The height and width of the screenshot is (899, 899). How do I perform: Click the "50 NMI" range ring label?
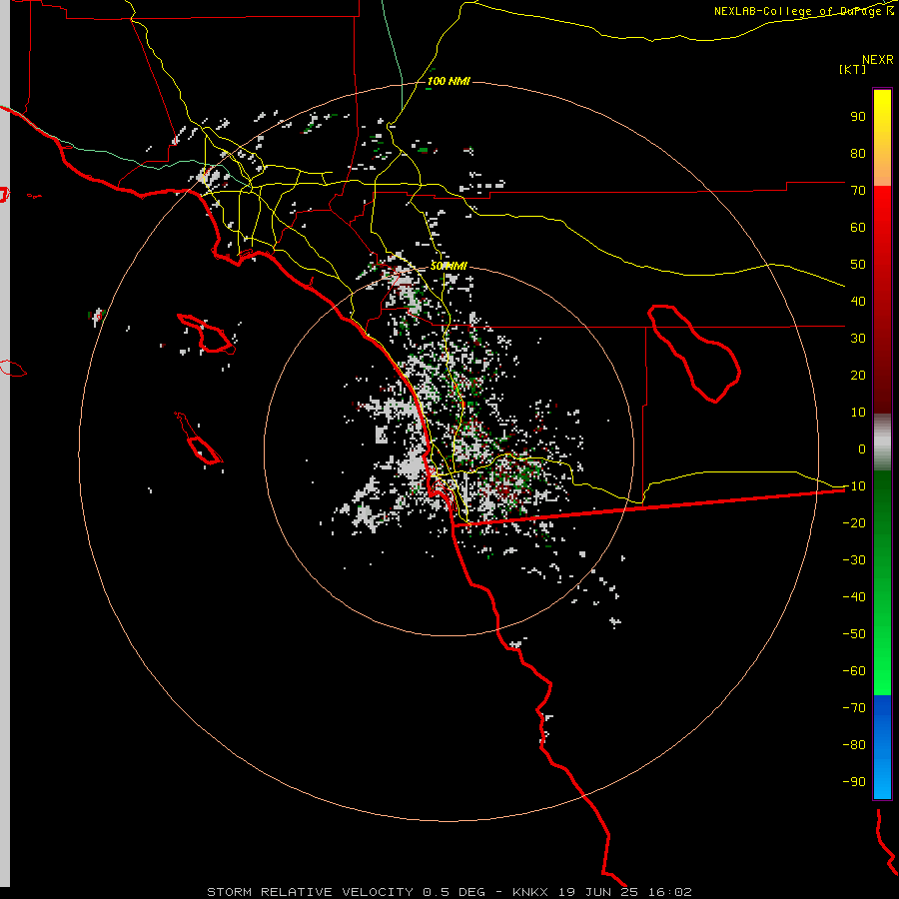click(449, 266)
